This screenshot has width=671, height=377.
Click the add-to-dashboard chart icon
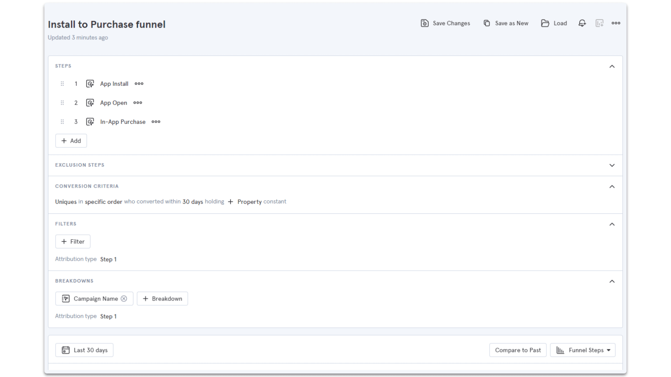point(599,23)
